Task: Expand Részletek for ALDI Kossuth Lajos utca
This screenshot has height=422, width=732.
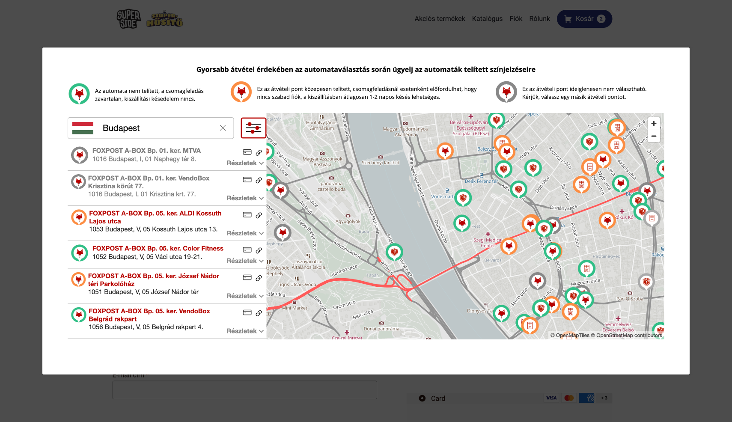Action: (x=245, y=233)
